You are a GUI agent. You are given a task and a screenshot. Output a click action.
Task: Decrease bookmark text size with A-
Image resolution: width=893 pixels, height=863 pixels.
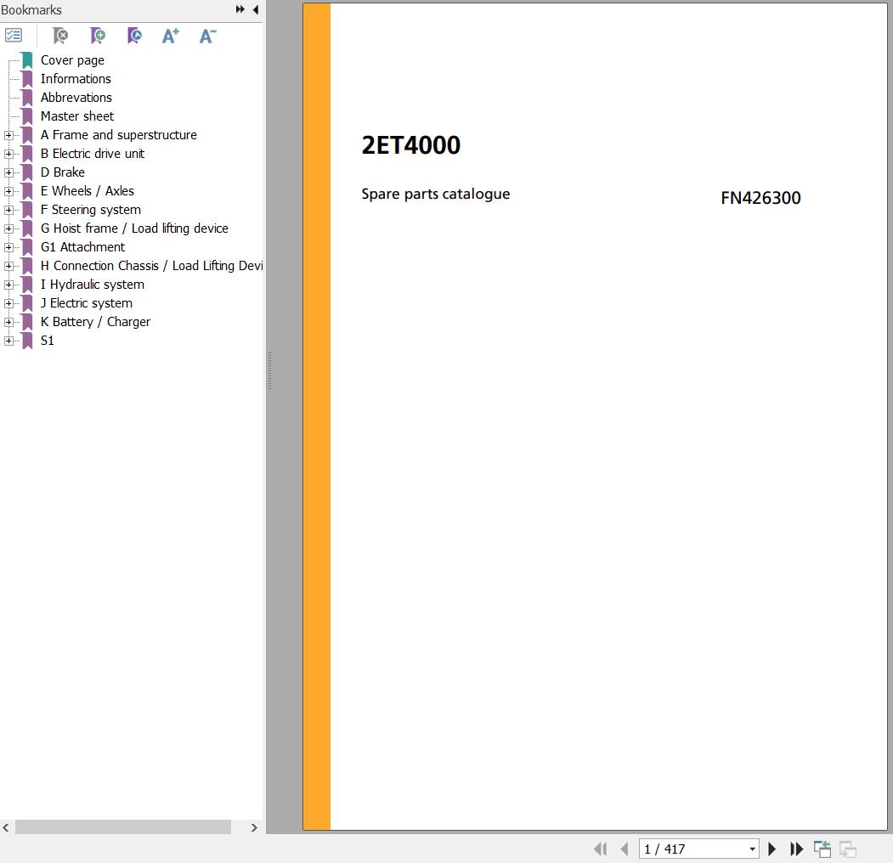pos(207,36)
